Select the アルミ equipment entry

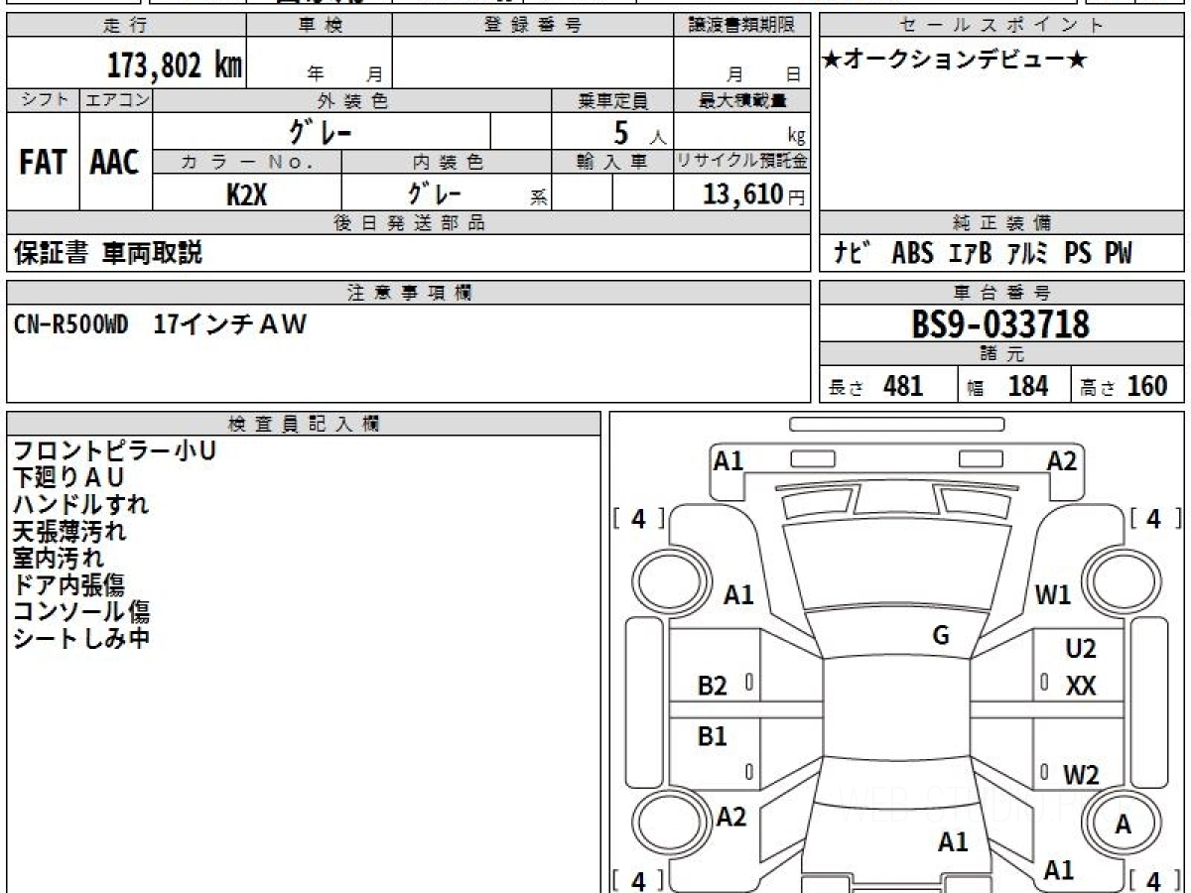point(1027,253)
